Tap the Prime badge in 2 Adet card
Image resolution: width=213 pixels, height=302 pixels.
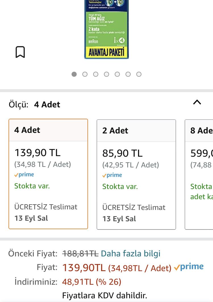112,175
